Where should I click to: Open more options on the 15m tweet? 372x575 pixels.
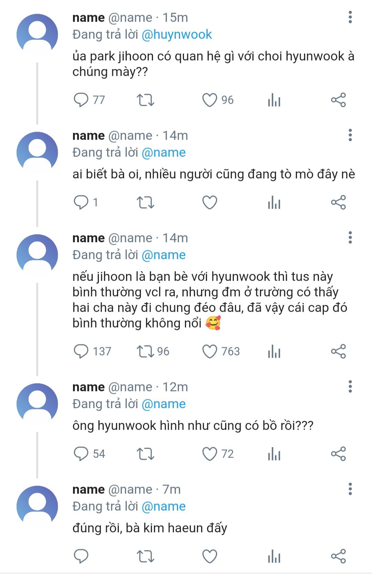click(x=350, y=17)
